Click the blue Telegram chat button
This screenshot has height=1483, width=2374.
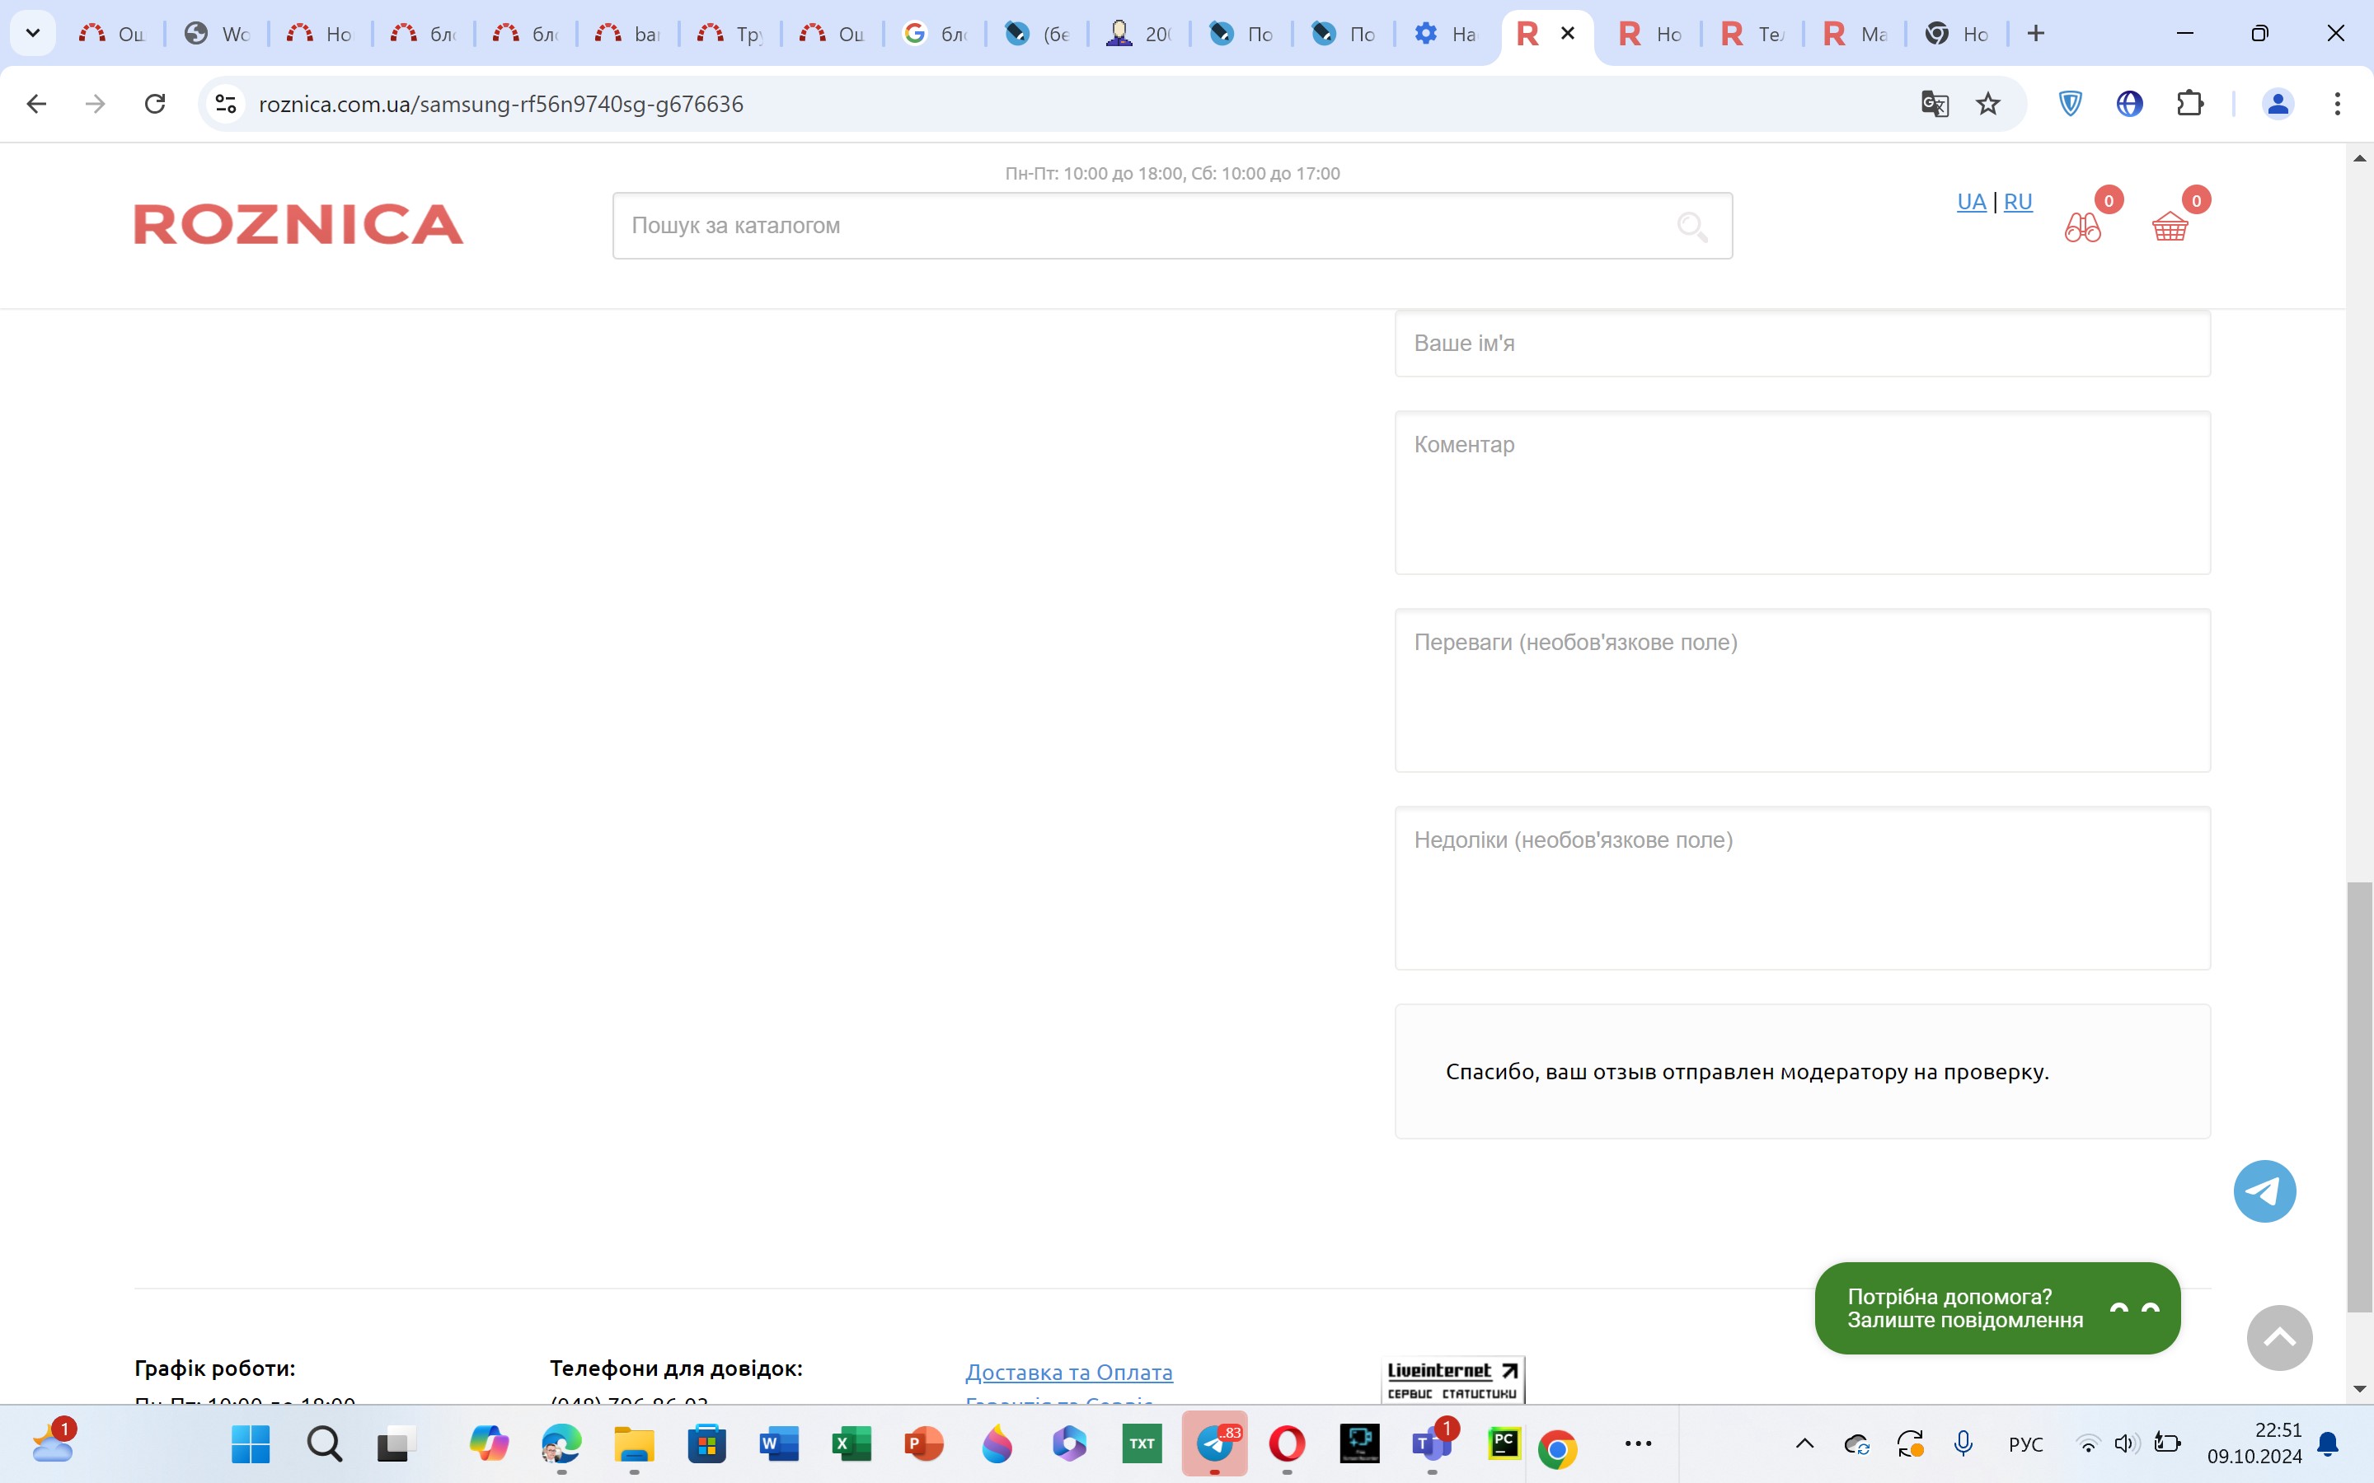click(x=2264, y=1191)
